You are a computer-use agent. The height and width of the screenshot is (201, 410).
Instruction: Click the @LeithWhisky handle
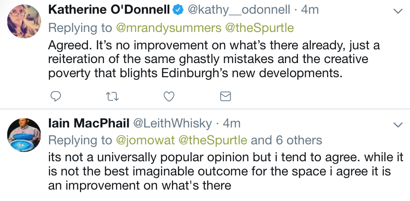pyautogui.click(x=173, y=123)
